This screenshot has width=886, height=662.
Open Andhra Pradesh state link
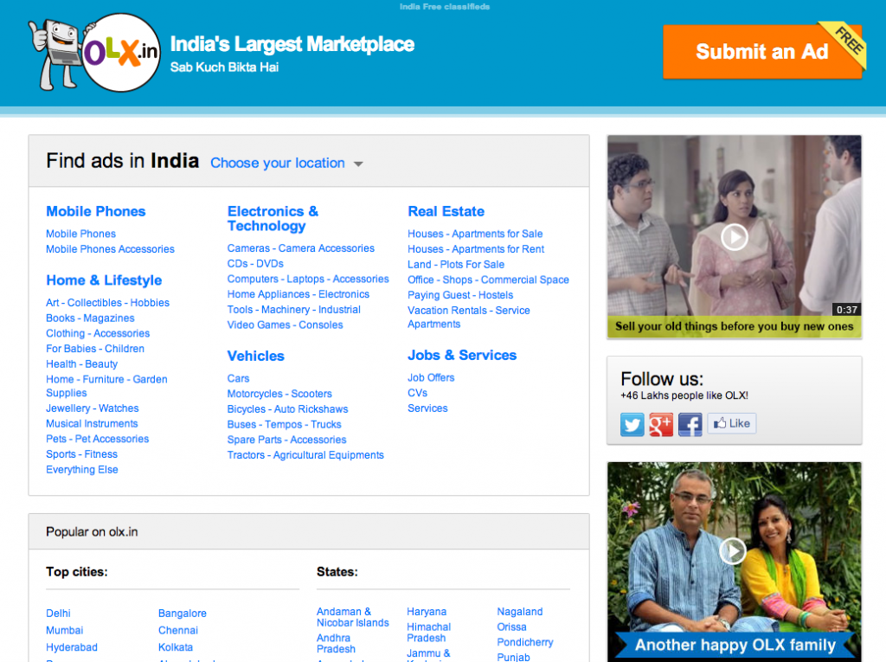337,644
